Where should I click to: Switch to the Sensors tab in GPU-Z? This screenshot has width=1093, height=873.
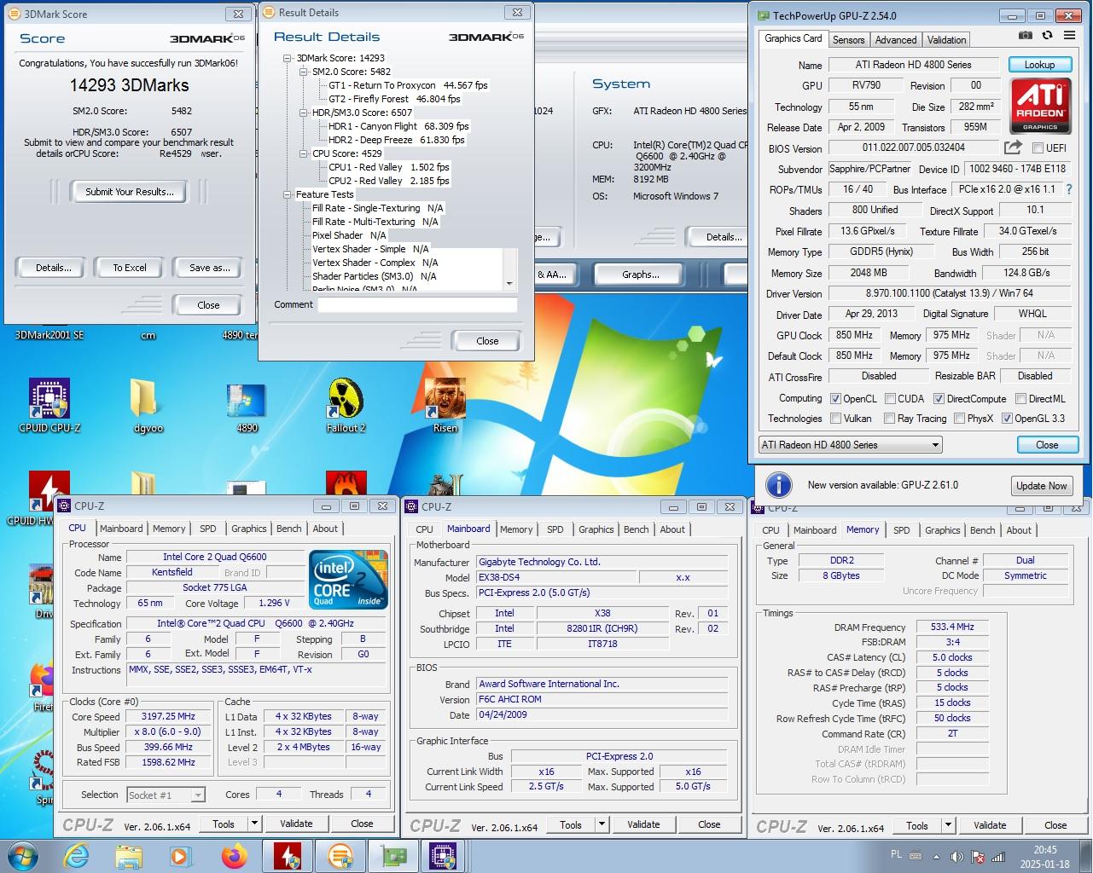point(848,39)
